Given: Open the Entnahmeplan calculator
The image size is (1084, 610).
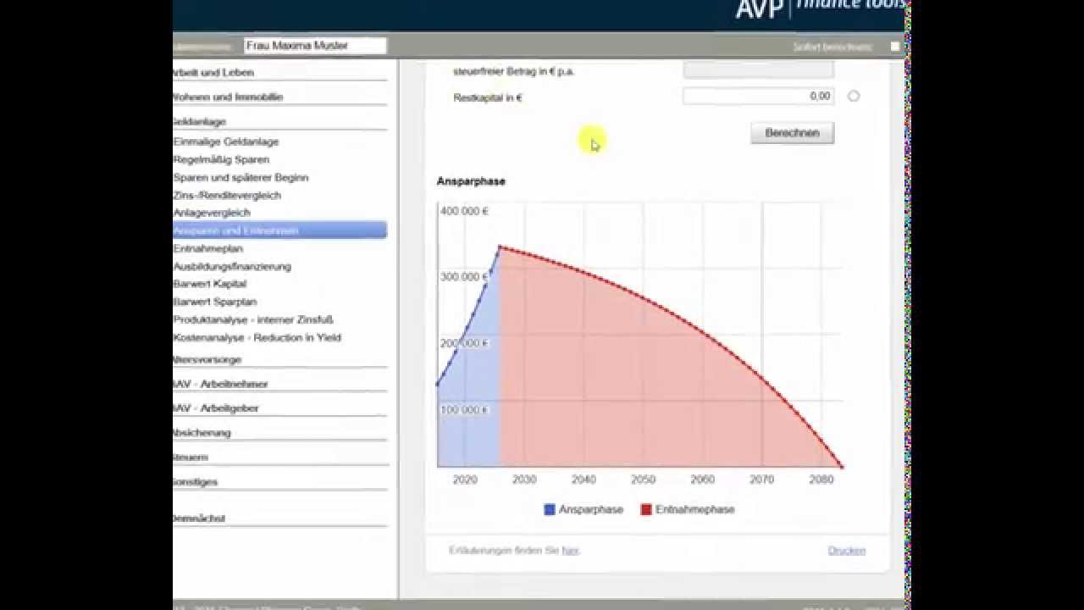Looking at the screenshot, I should (x=208, y=249).
